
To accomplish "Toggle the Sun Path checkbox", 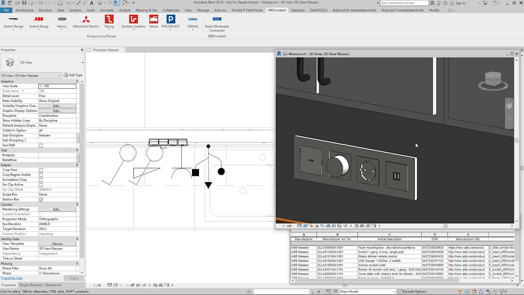I will pos(41,145).
